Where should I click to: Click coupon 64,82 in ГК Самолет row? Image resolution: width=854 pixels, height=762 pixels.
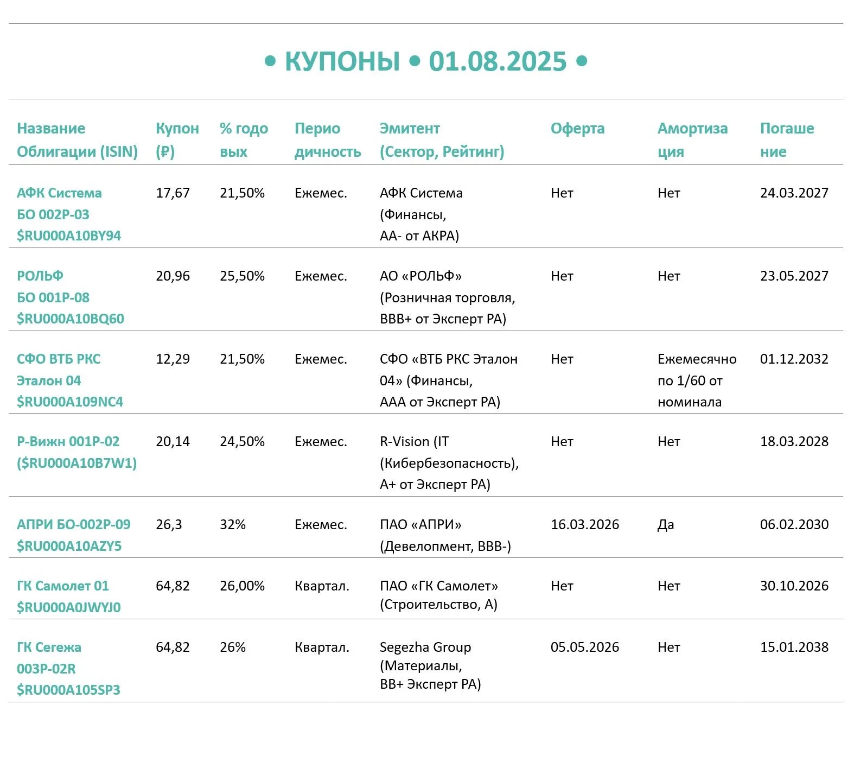[x=173, y=586]
